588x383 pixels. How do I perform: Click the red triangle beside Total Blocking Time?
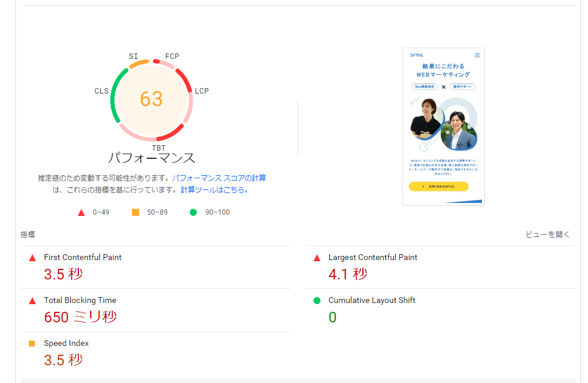[x=32, y=301]
